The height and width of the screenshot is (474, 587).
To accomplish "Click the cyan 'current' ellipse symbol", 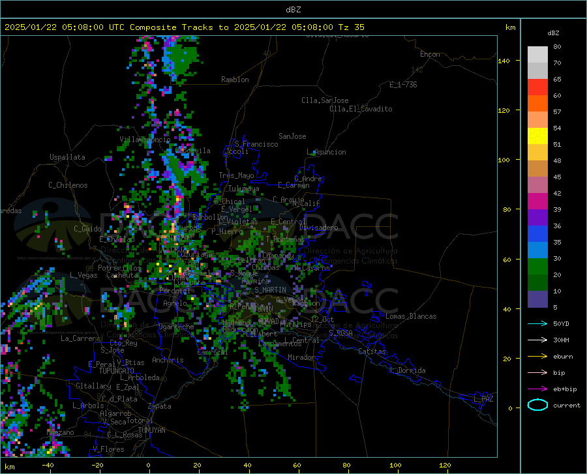I will 537,405.
